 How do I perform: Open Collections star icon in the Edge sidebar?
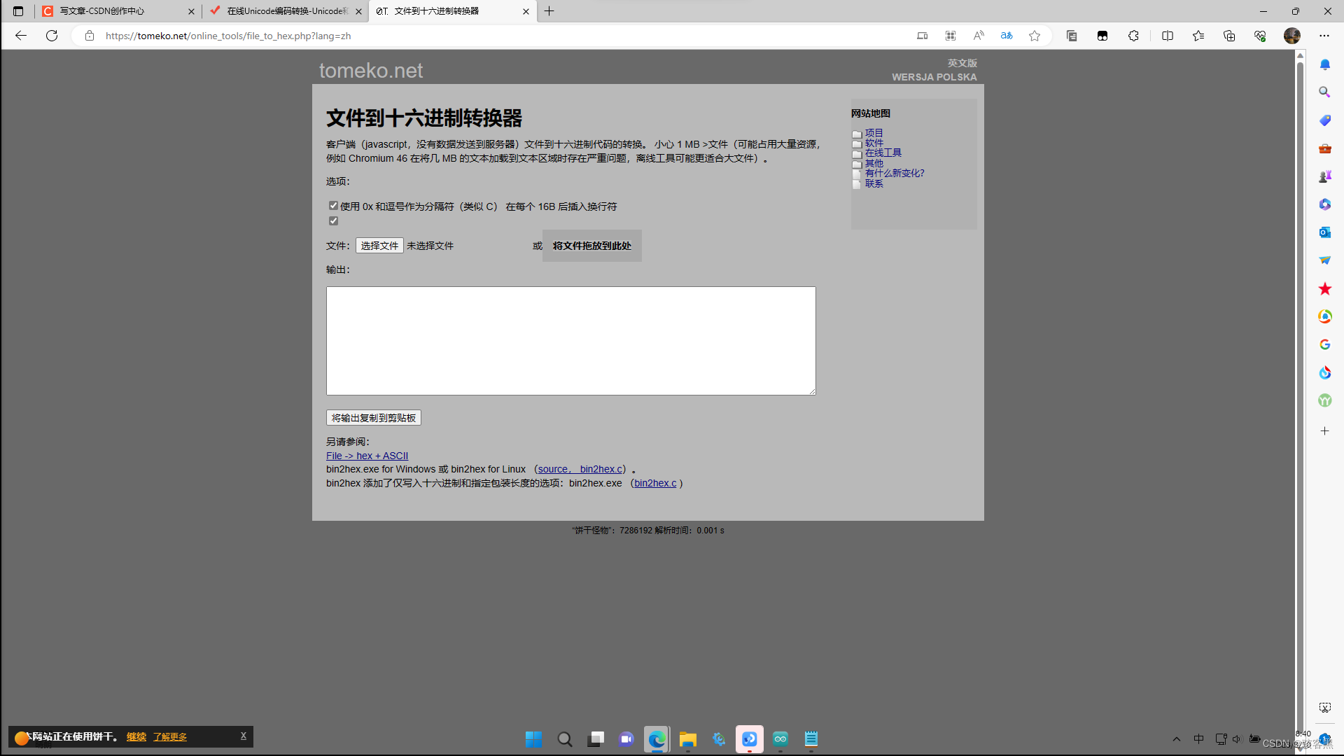[x=1324, y=288]
